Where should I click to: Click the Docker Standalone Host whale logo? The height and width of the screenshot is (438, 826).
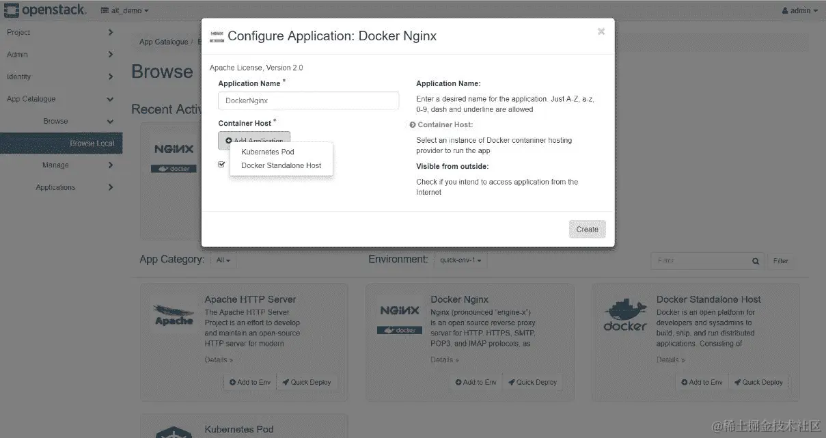[625, 316]
